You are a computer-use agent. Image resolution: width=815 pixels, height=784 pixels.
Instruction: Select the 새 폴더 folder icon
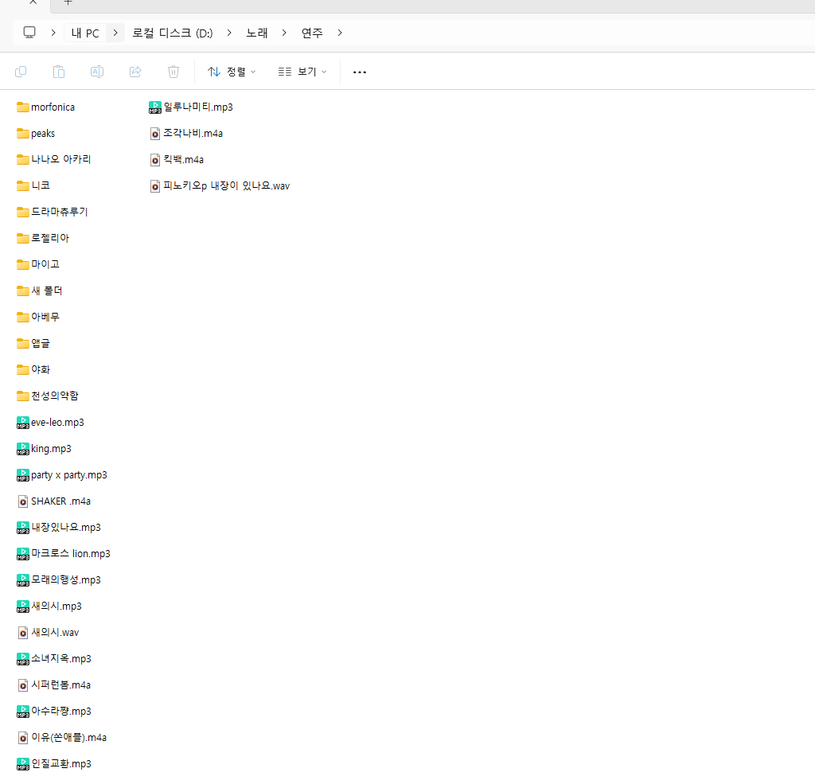[x=23, y=291]
